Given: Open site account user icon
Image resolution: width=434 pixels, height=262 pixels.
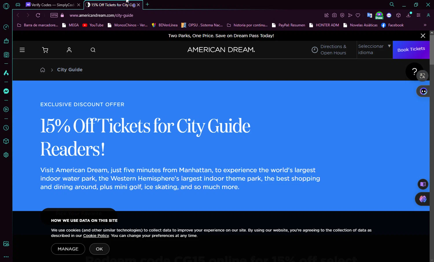Looking at the screenshot, I should [69, 50].
